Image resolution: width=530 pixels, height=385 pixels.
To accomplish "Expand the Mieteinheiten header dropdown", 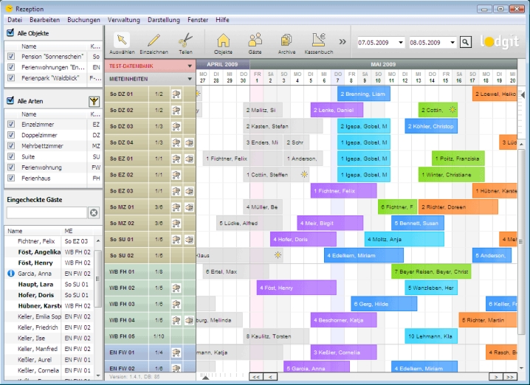I will click(190, 77).
